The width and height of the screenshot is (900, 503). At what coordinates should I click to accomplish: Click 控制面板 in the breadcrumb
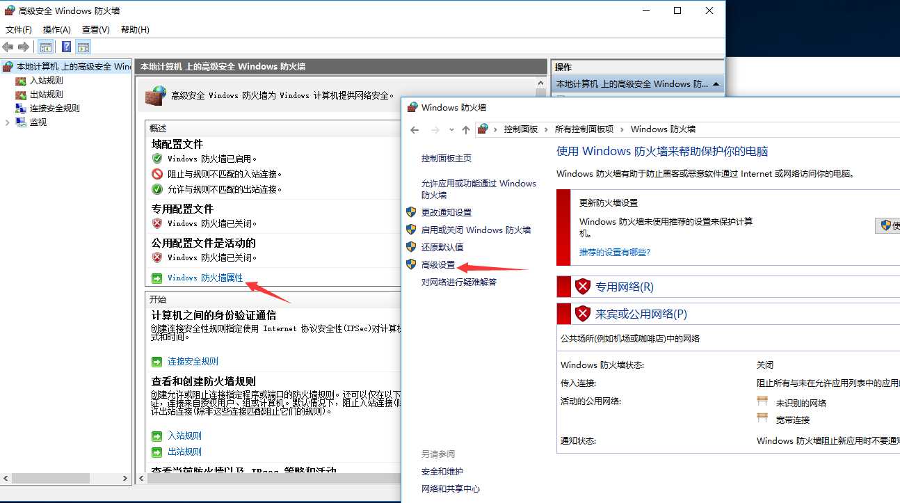click(x=521, y=129)
